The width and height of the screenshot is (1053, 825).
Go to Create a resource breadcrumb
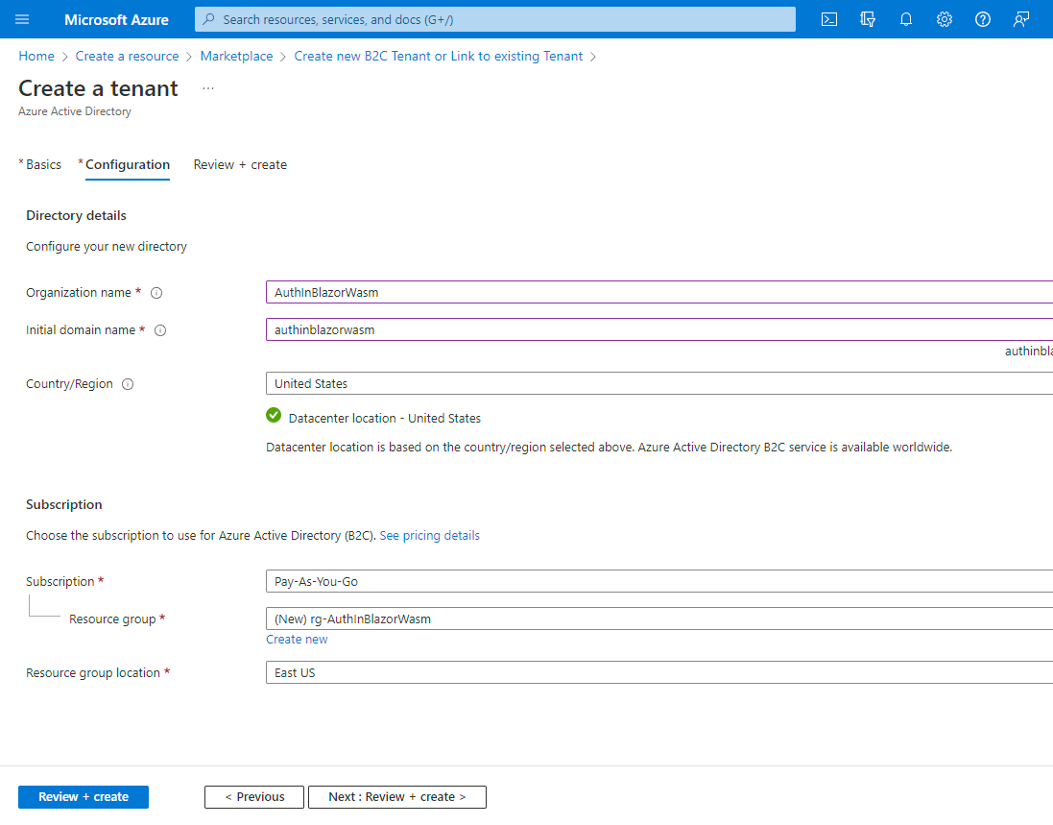coord(127,57)
